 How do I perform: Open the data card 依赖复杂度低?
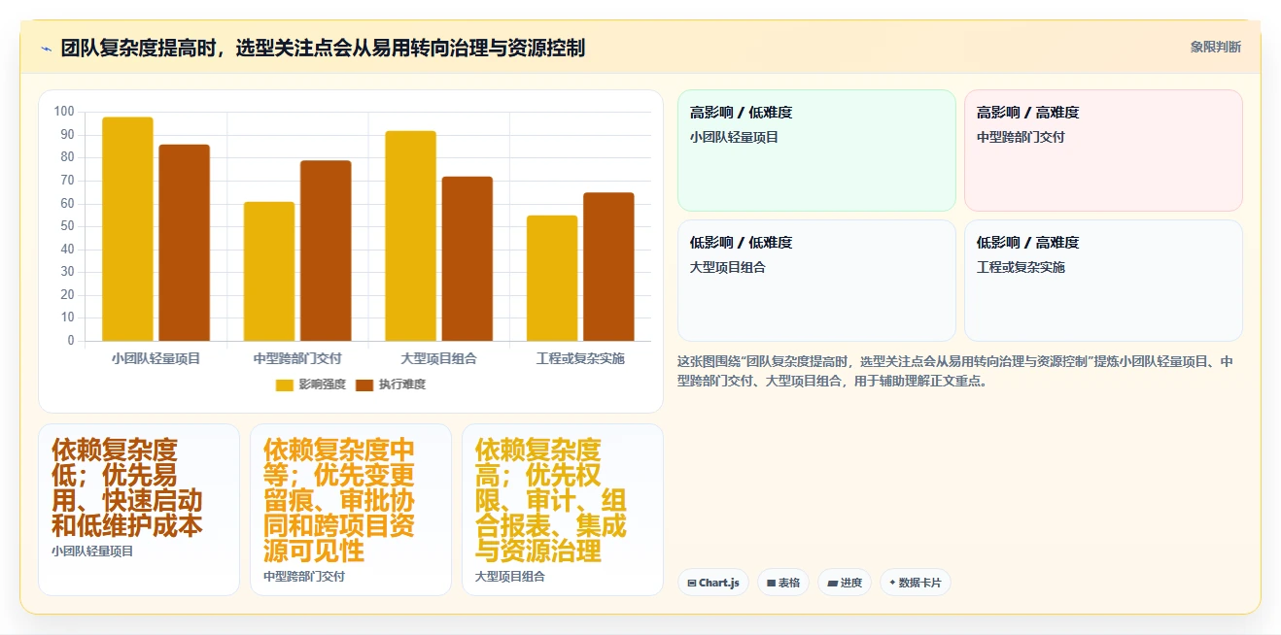coord(139,510)
